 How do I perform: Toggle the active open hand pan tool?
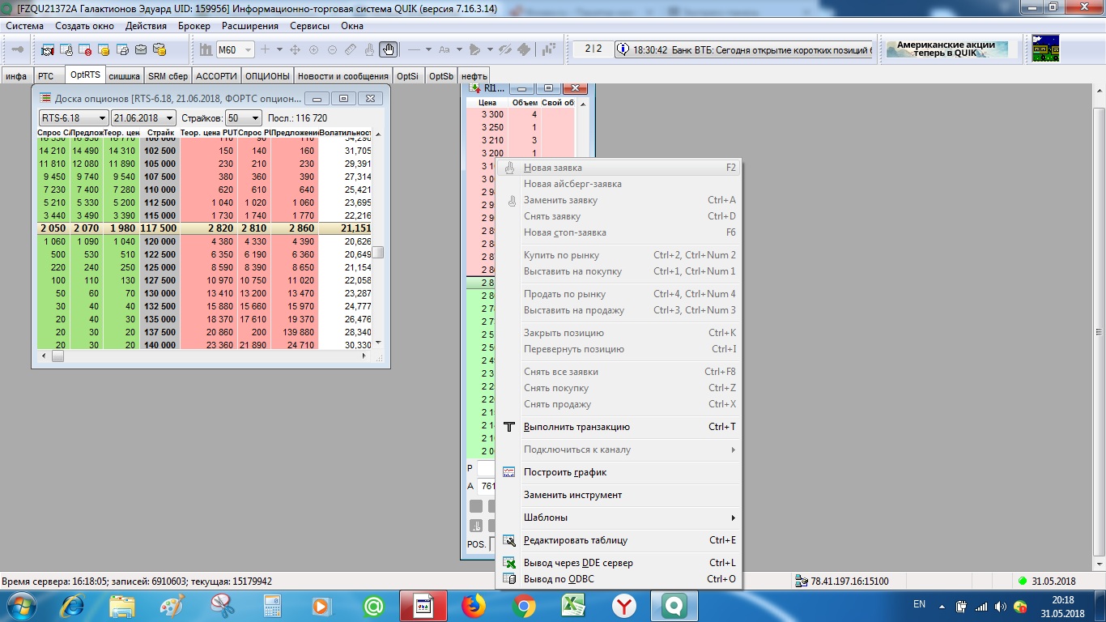[389, 49]
